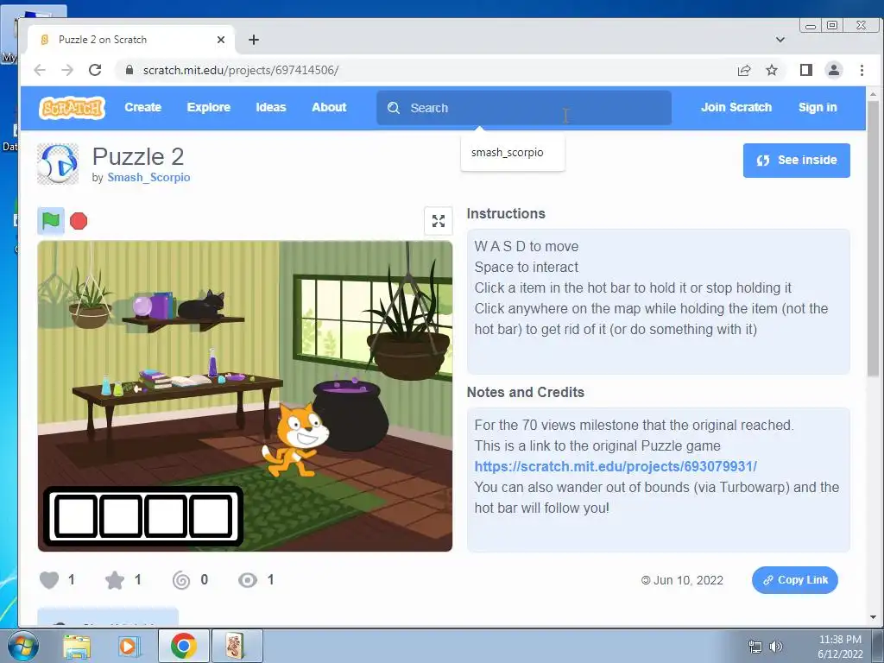The image size is (884, 663).
Task: Select the third hot bar slot
Action: click(165, 516)
